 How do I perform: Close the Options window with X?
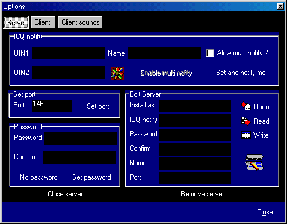(x=280, y=7)
